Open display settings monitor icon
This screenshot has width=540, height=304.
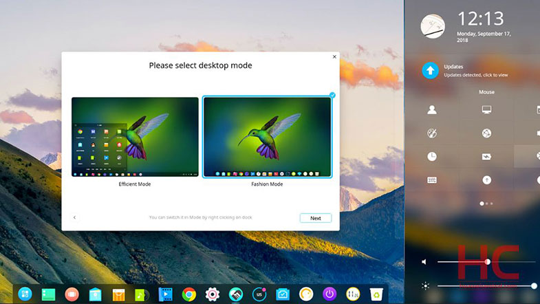point(486,109)
